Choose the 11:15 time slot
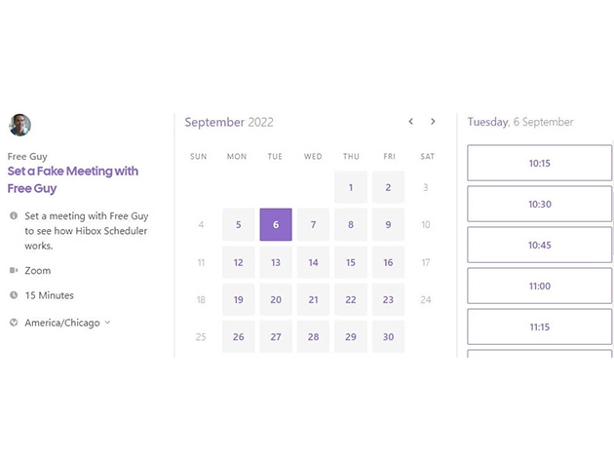Screen dimensions: 614x461 539,327
